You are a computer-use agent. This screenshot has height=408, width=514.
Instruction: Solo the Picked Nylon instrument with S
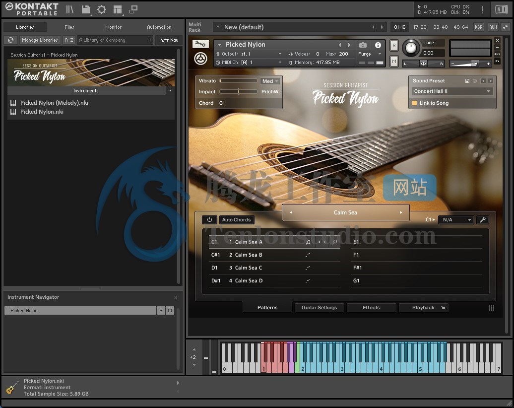click(394, 46)
